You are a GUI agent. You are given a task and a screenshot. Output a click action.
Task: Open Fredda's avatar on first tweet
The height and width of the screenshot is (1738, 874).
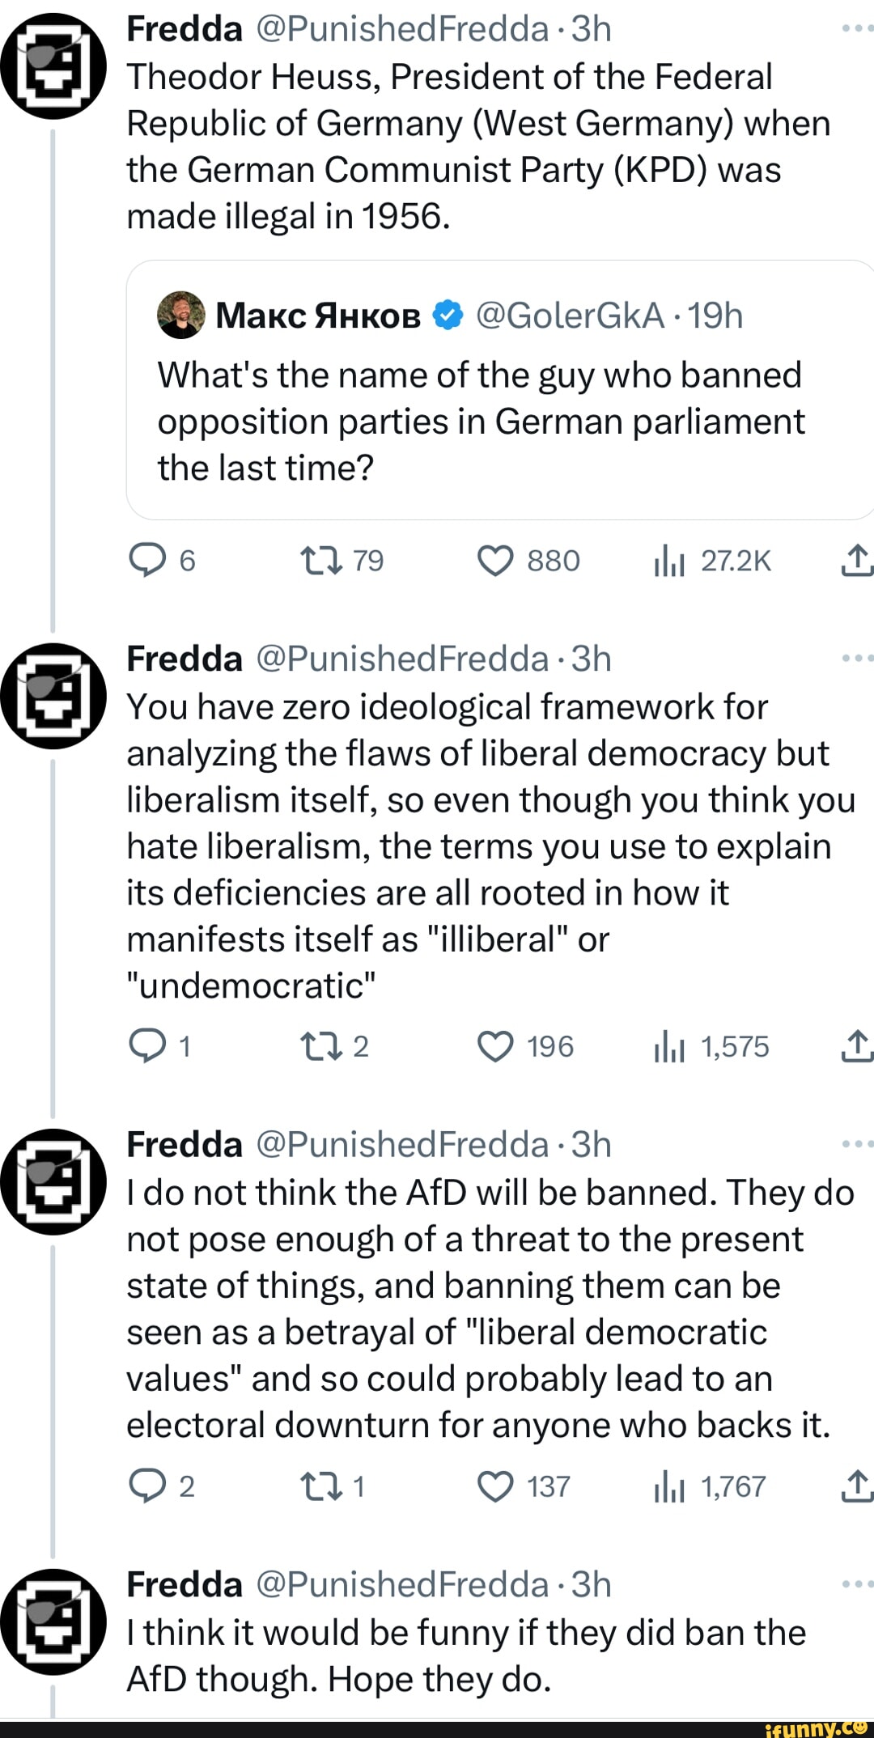[53, 66]
